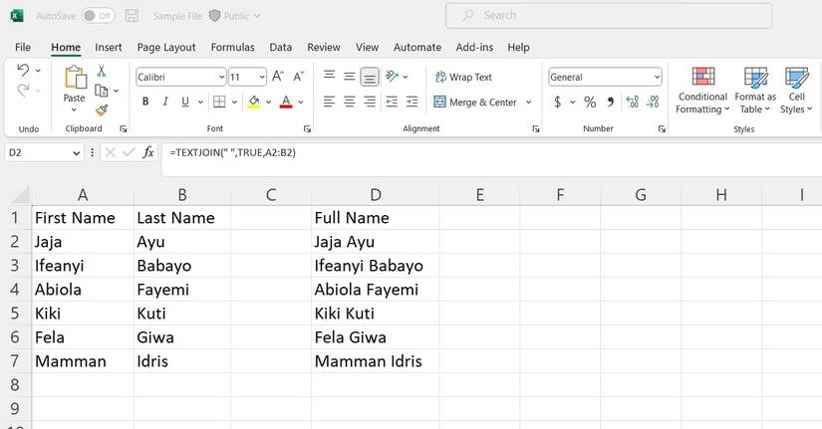The height and width of the screenshot is (429, 822).
Task: Toggle Underline formatting
Action: 185,102
